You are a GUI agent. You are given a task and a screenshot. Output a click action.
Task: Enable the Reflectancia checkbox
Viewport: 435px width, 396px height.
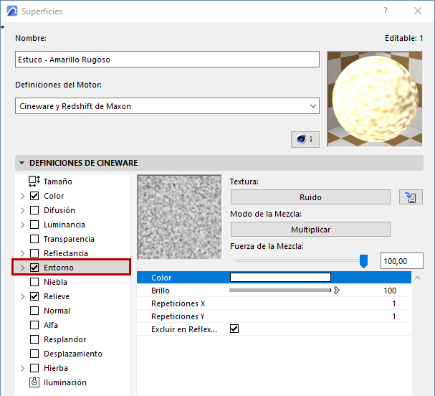[34, 253]
